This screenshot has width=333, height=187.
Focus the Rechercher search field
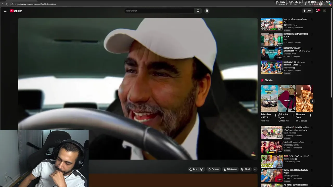pyautogui.click(x=159, y=11)
